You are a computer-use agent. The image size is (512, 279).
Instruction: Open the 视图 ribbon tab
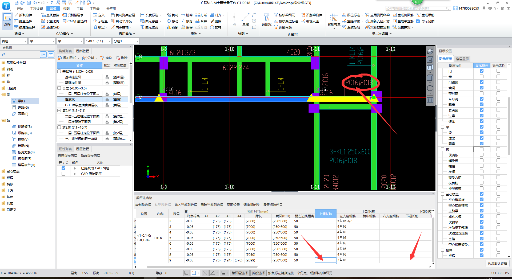(66, 9)
